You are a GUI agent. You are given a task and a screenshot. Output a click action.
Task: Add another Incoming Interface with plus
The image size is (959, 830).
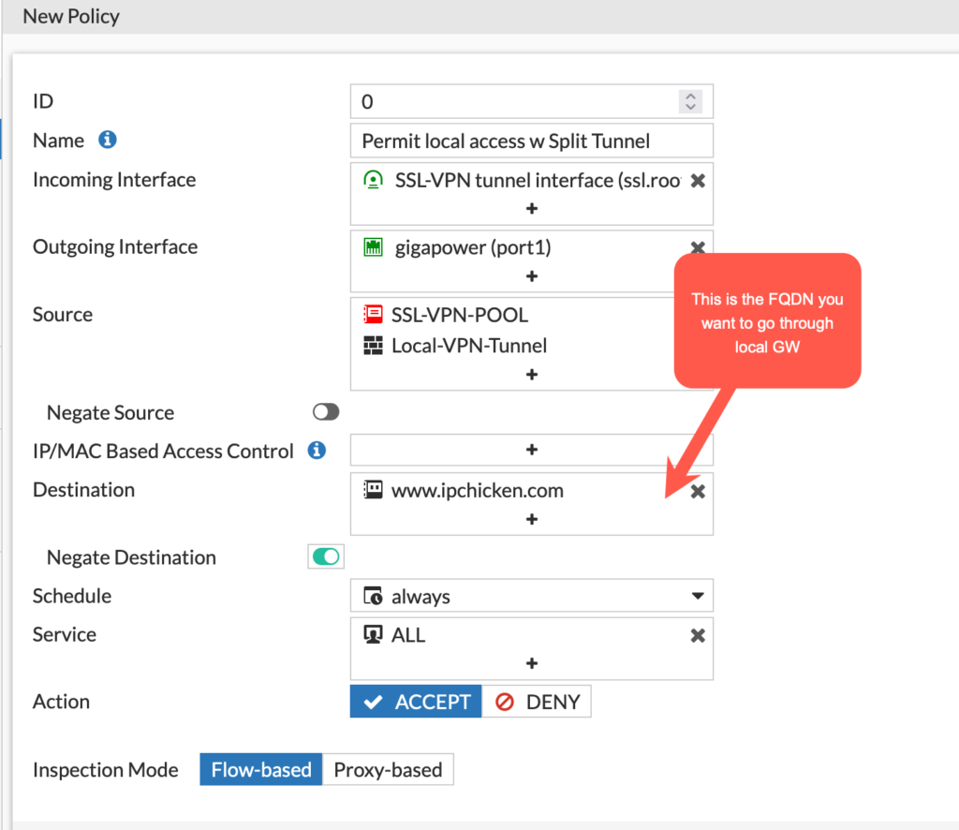click(532, 209)
